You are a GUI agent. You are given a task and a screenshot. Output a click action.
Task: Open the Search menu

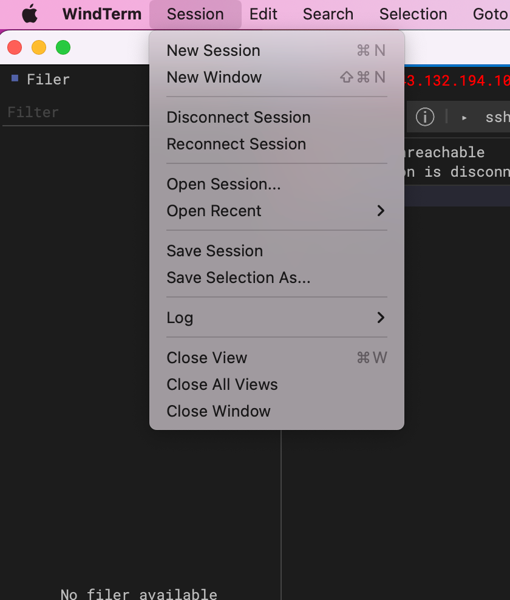click(328, 13)
